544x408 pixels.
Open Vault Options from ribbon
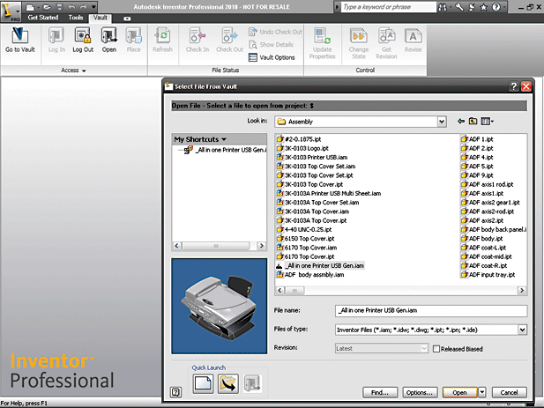pyautogui.click(x=272, y=57)
